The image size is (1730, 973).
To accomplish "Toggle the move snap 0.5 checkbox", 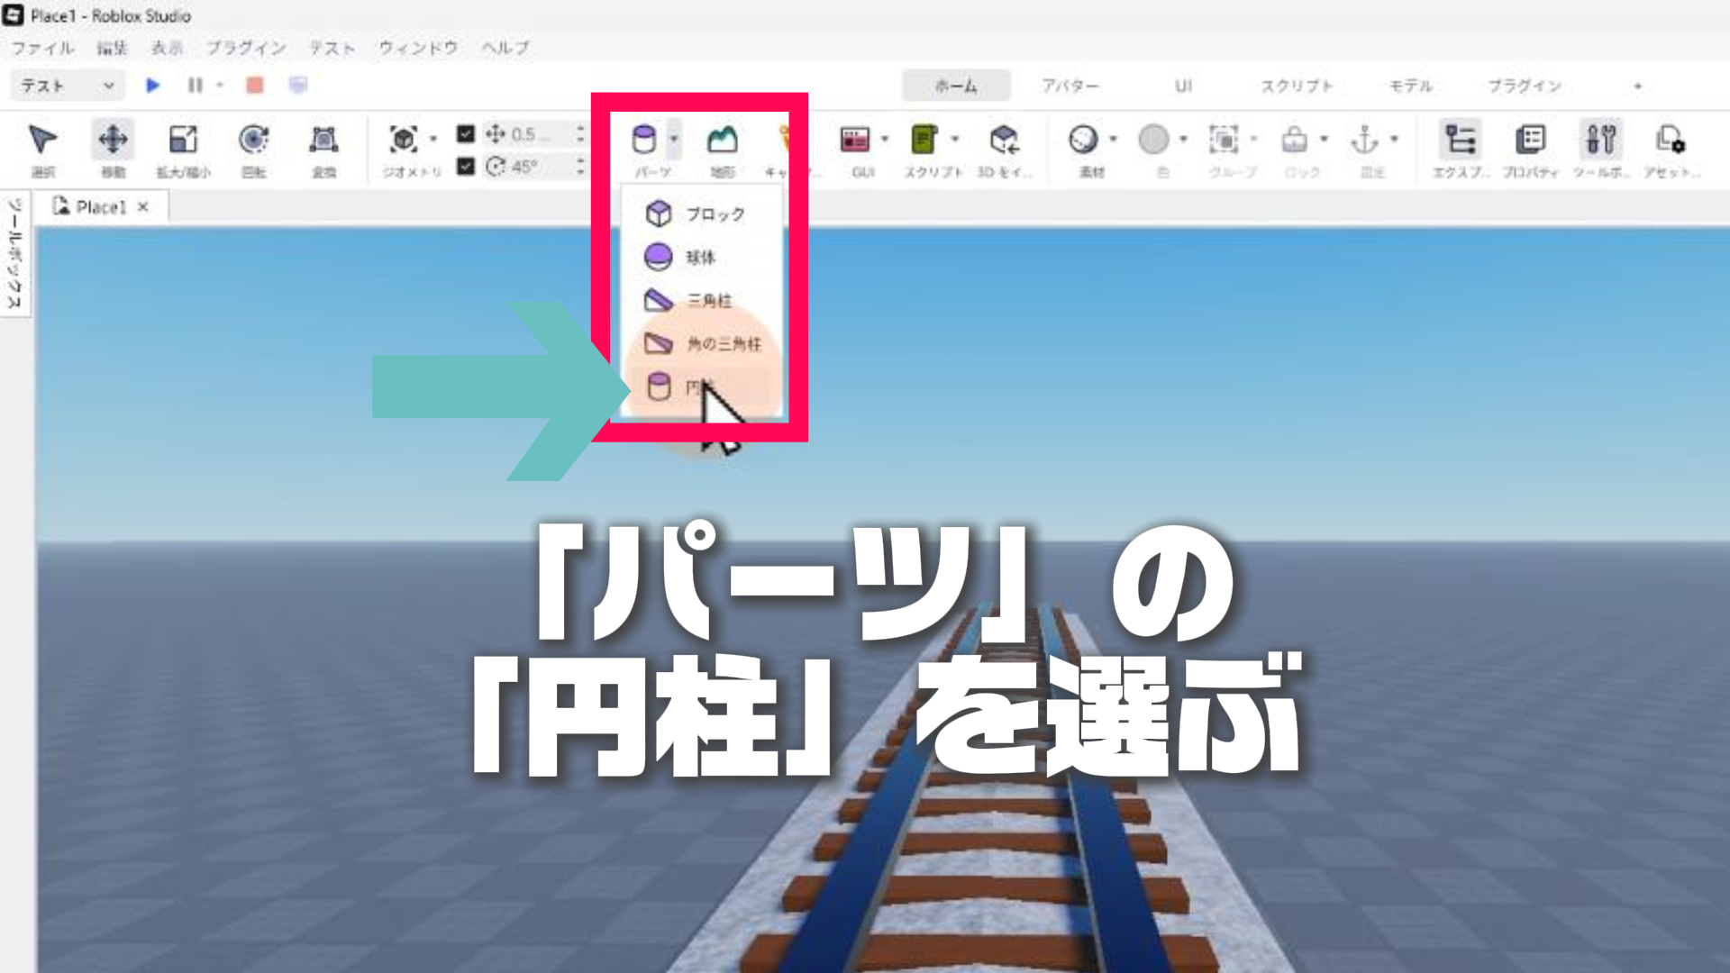I will [465, 134].
